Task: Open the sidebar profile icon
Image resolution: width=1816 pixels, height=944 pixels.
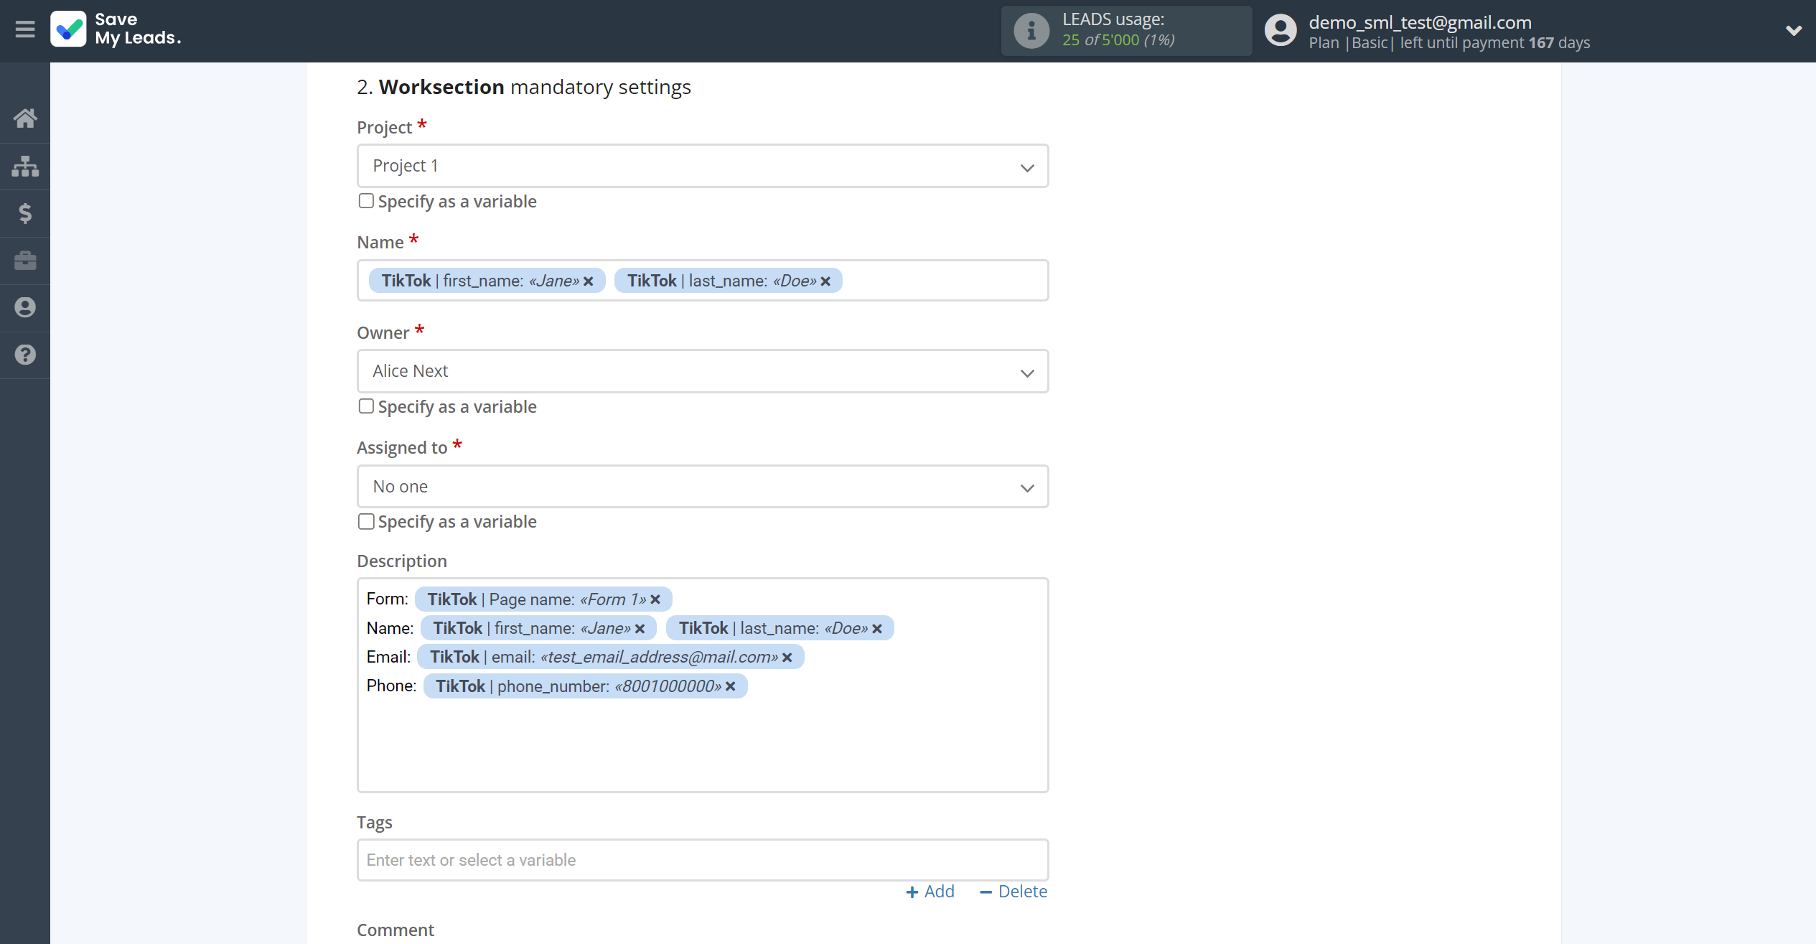Action: (25, 307)
